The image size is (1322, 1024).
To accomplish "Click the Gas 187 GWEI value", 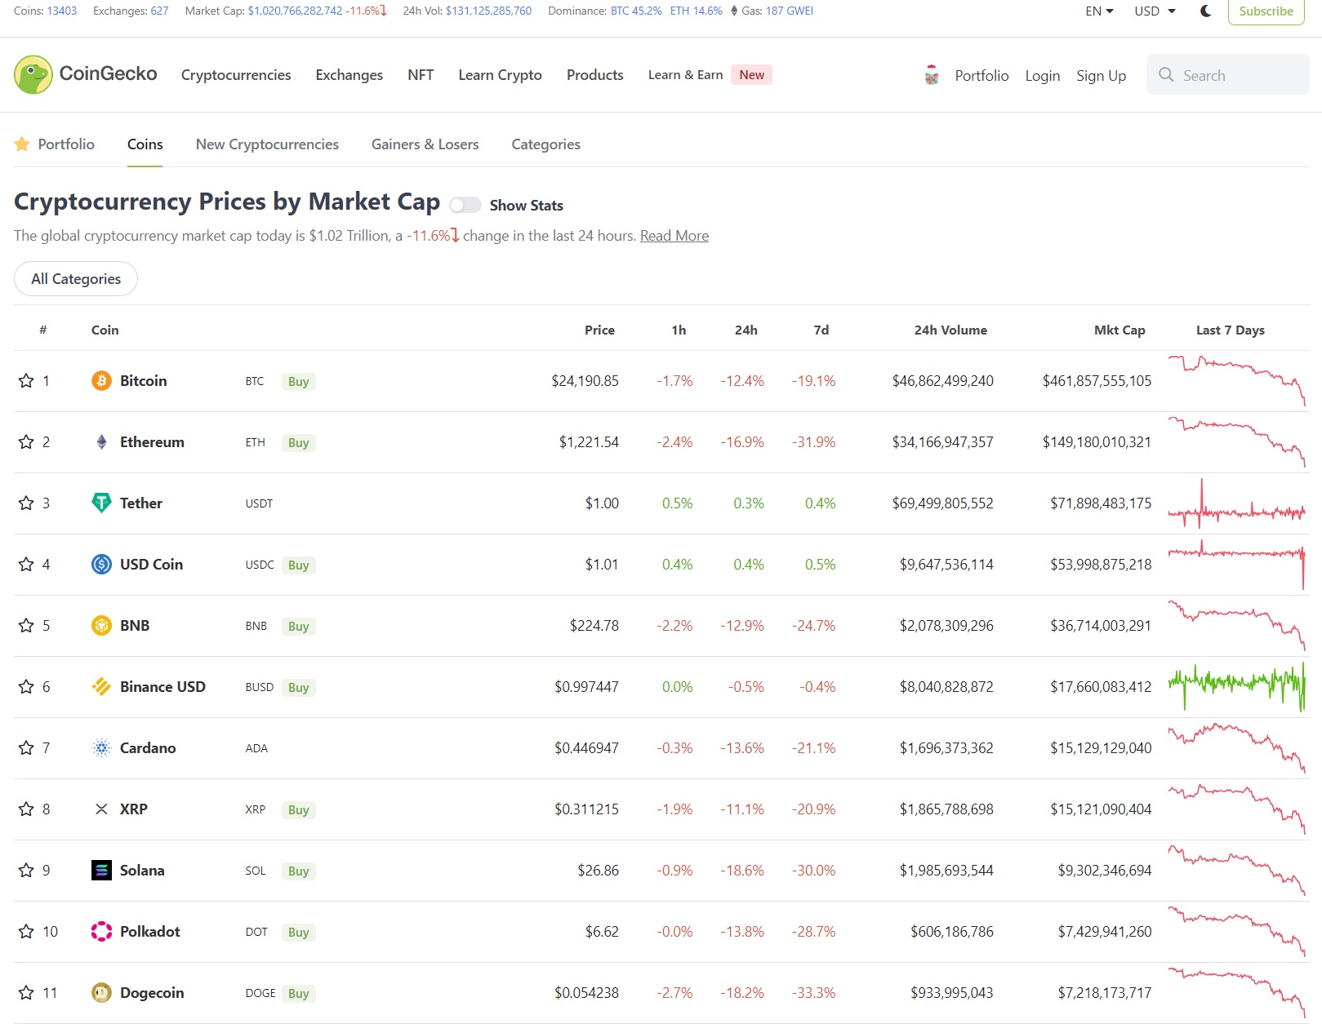I will pyautogui.click(x=789, y=11).
